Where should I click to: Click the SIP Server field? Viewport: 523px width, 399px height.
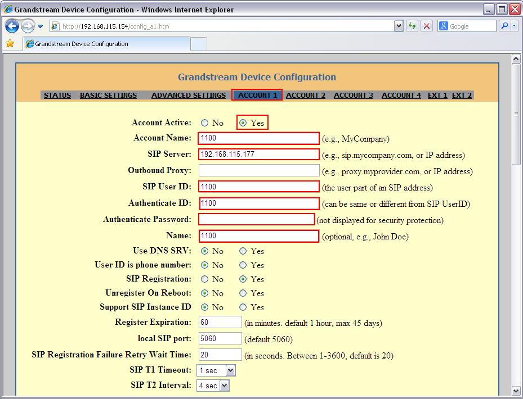pyautogui.click(x=259, y=154)
